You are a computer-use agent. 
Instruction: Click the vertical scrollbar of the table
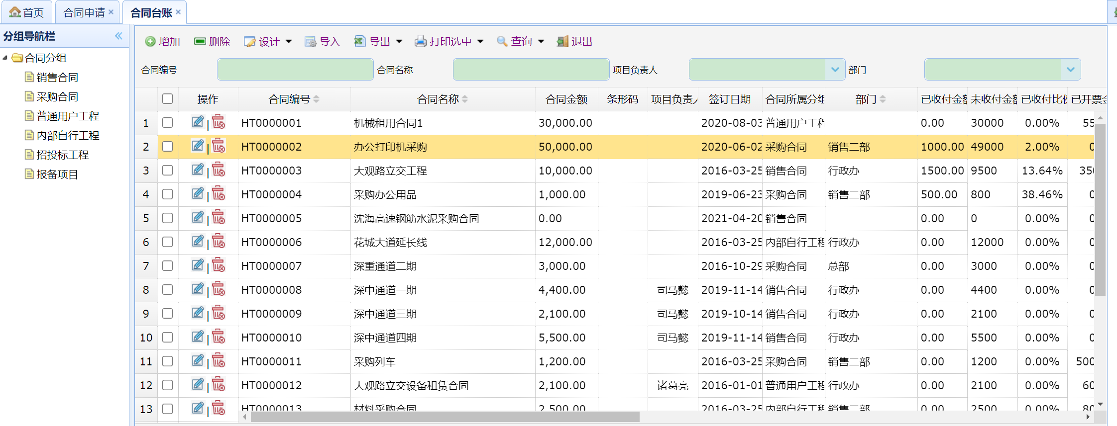1100,209
